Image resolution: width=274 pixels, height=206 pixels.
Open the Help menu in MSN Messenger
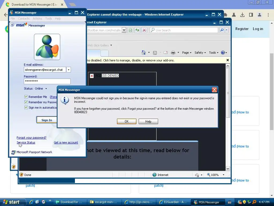click(x=58, y=19)
